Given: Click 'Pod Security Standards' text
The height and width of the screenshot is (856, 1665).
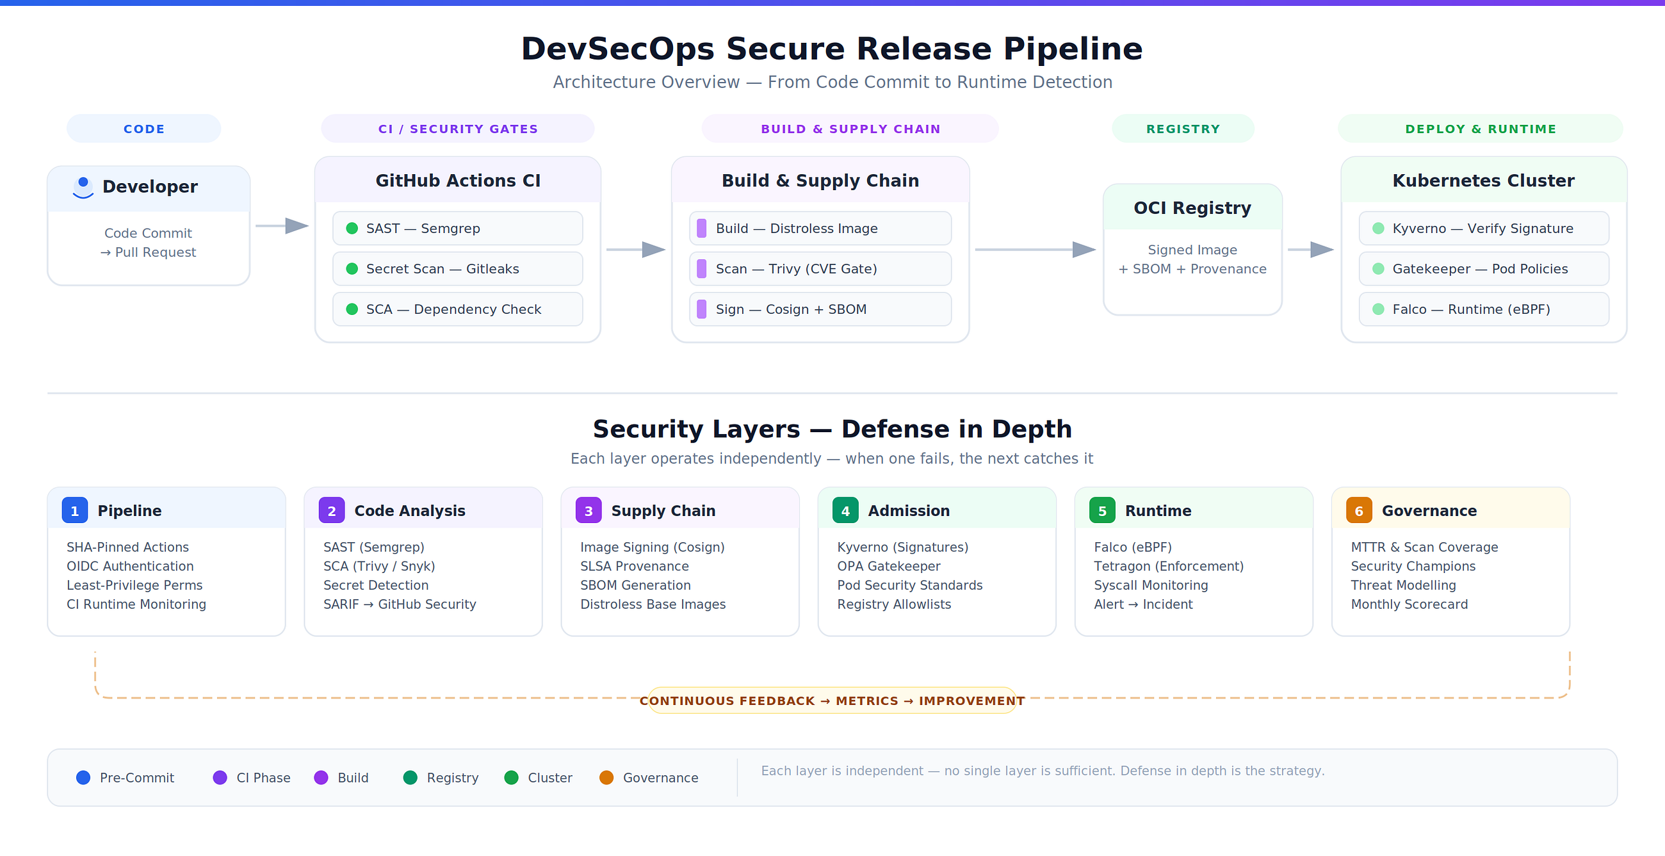Looking at the screenshot, I should tap(909, 585).
